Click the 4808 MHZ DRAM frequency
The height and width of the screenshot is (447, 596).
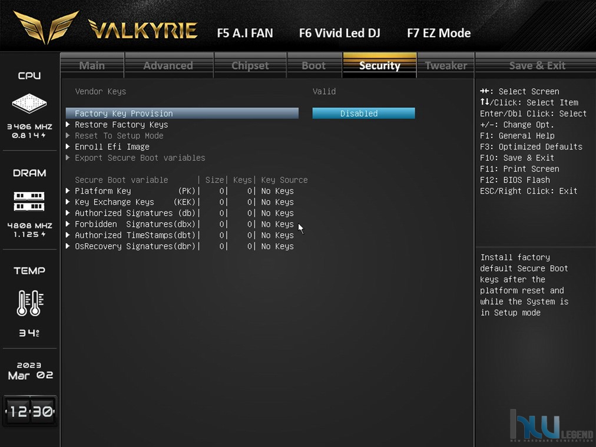tap(29, 226)
